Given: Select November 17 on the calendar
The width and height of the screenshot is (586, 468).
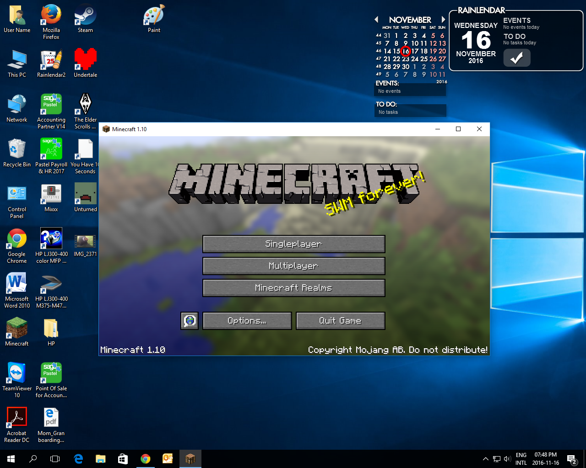Looking at the screenshot, I should pyautogui.click(x=415, y=51).
